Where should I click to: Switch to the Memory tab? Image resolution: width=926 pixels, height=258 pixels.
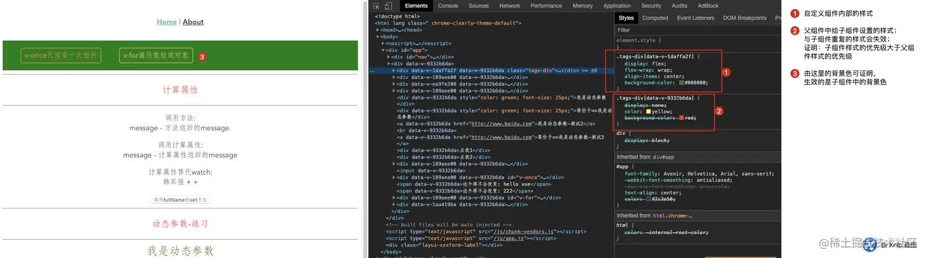pos(582,6)
